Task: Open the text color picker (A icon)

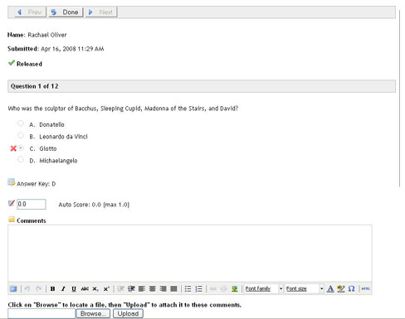Action: [x=330, y=289]
